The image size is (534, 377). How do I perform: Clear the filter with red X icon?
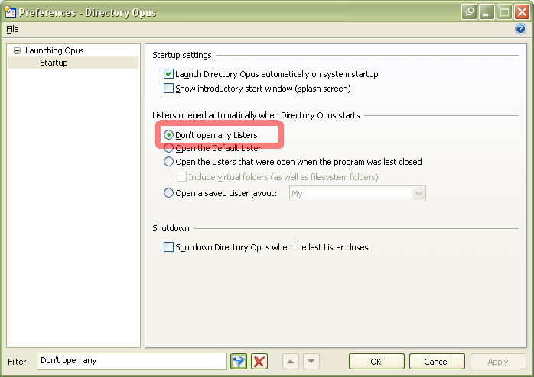(259, 361)
